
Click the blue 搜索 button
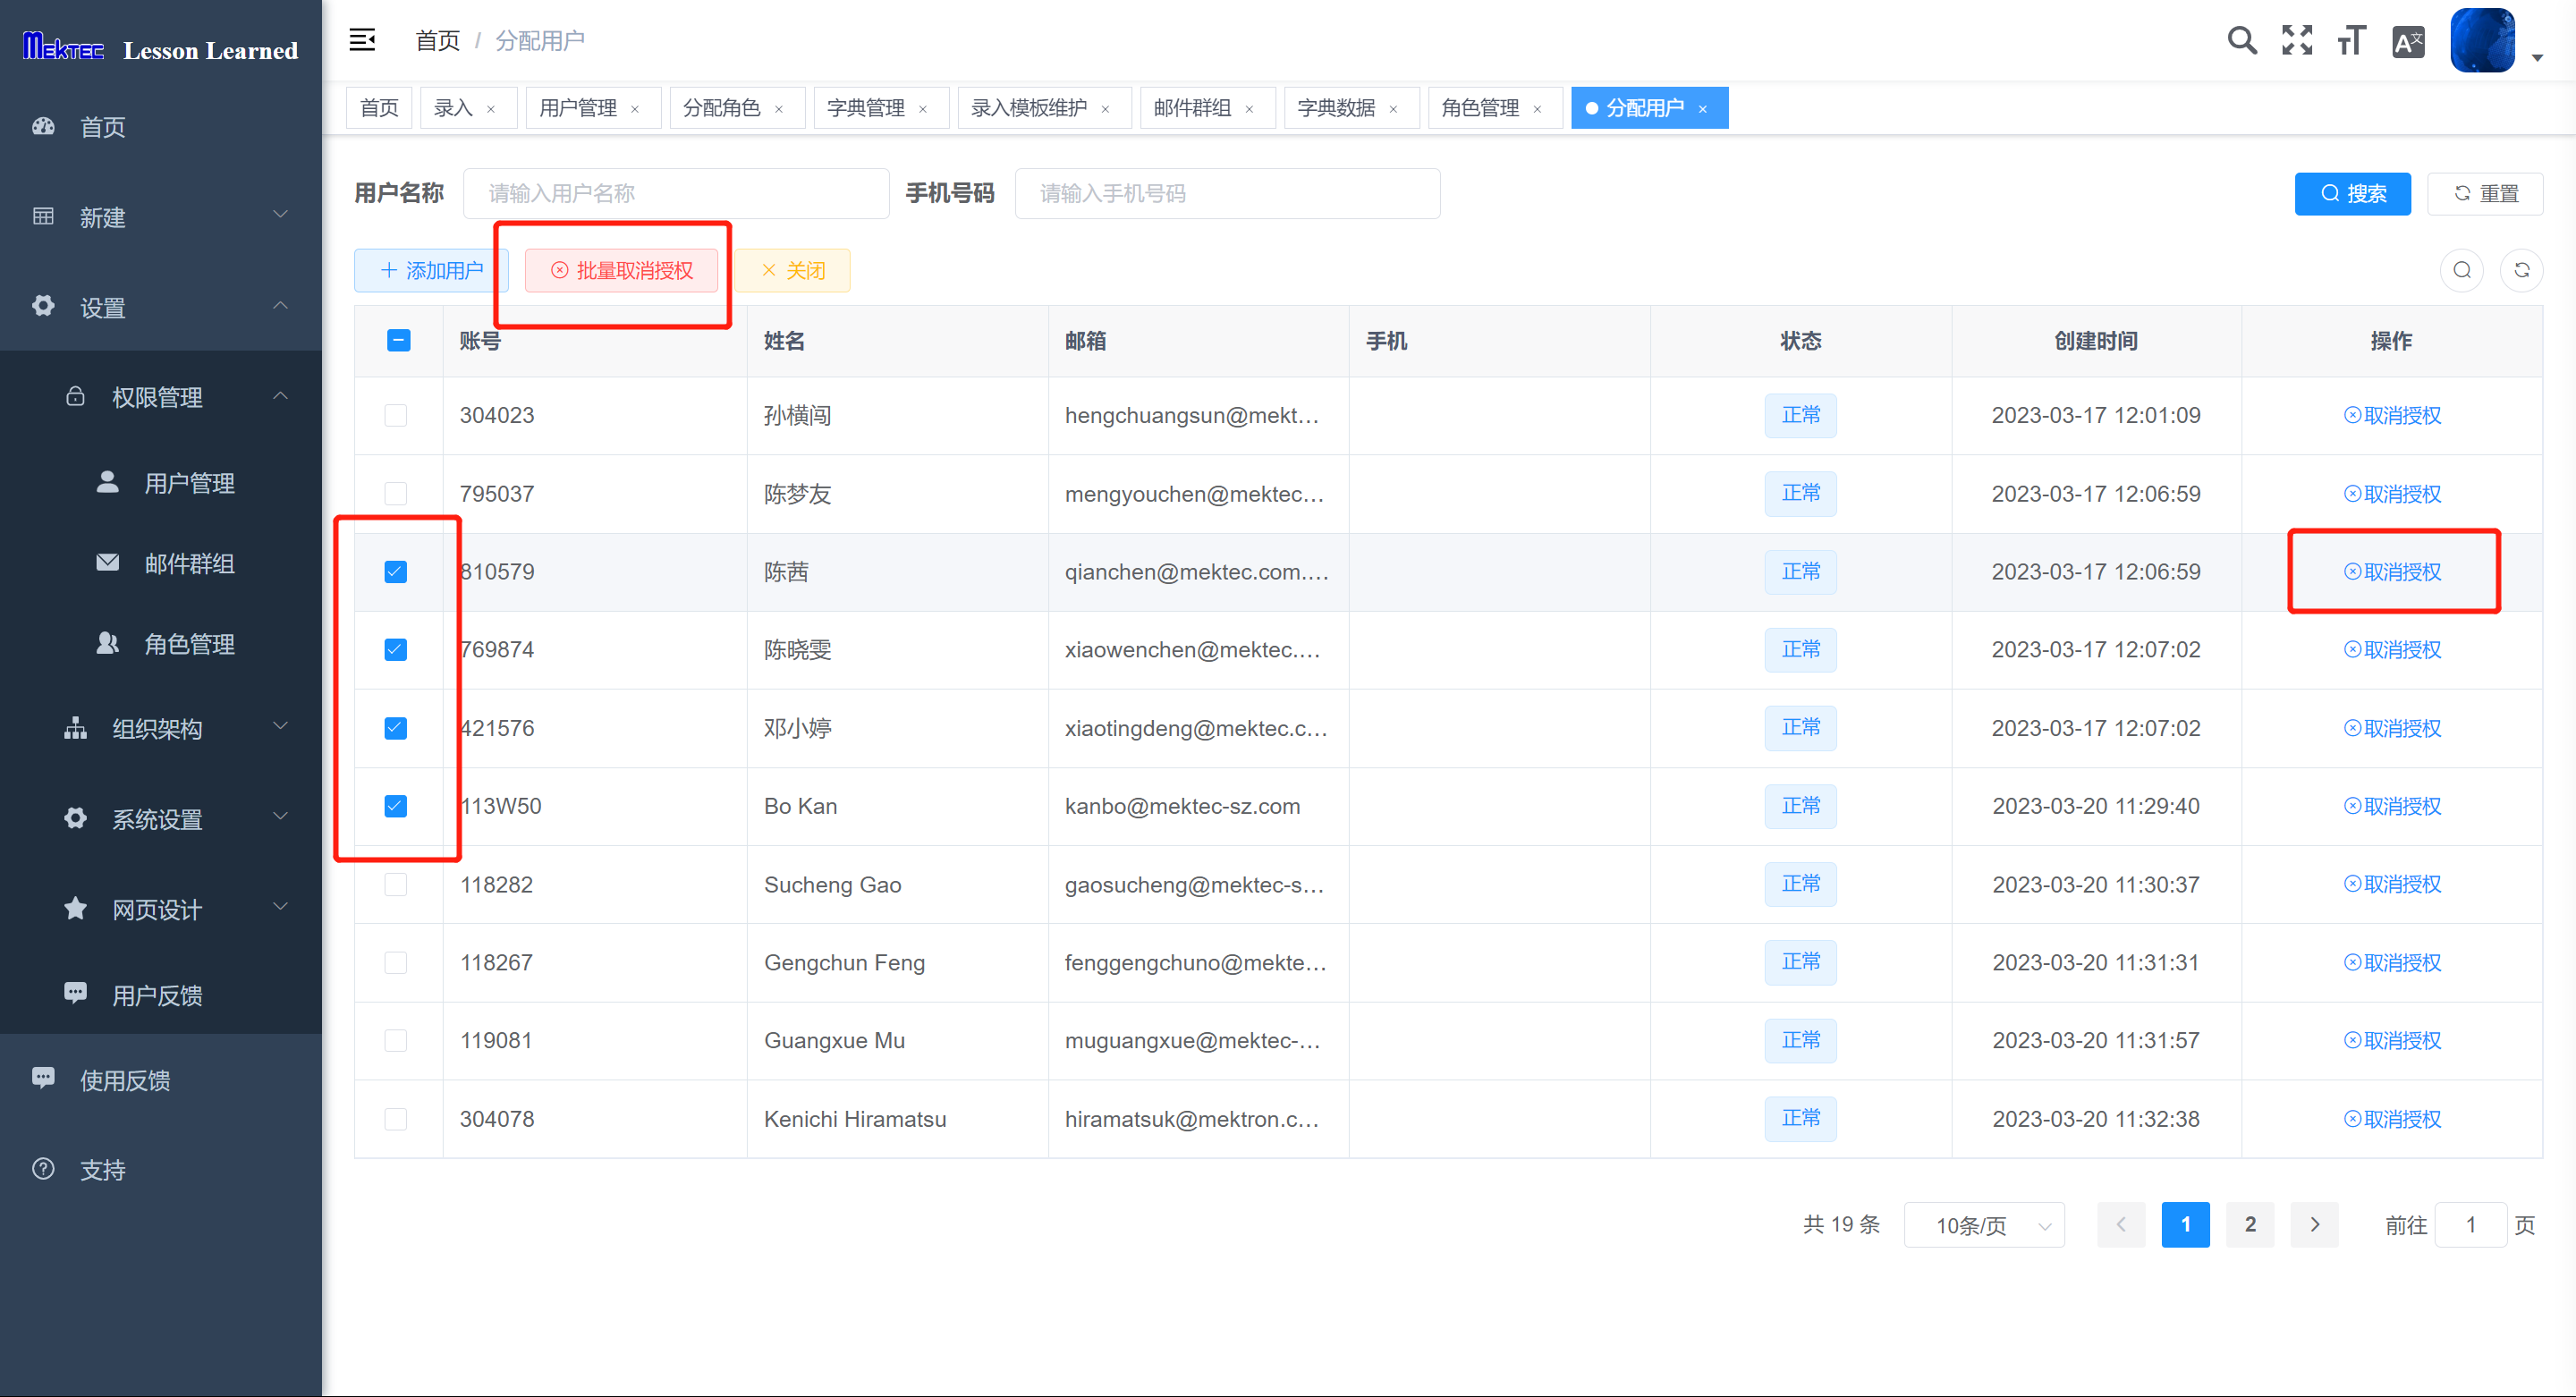[x=2352, y=193]
